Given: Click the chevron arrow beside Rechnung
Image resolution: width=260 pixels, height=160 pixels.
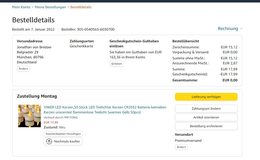Looking at the screenshot, I should (241, 29).
